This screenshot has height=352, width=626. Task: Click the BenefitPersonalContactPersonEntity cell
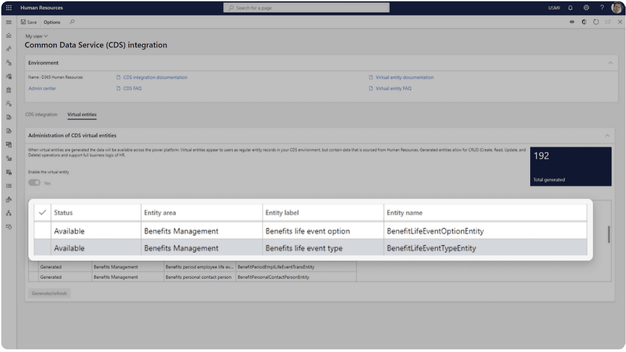click(296, 277)
